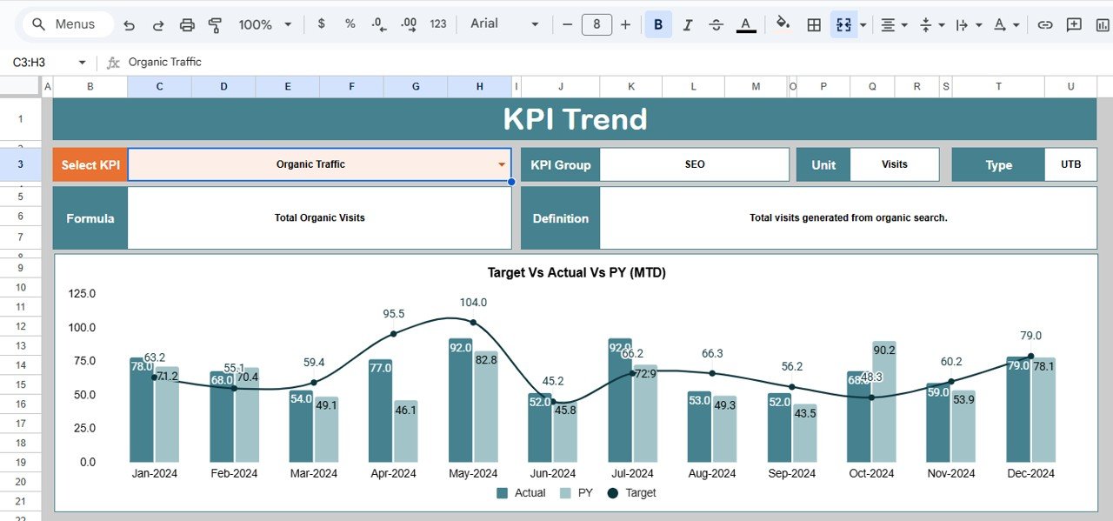Toggle Bold formatting
This screenshot has width=1113, height=521.
point(658,25)
